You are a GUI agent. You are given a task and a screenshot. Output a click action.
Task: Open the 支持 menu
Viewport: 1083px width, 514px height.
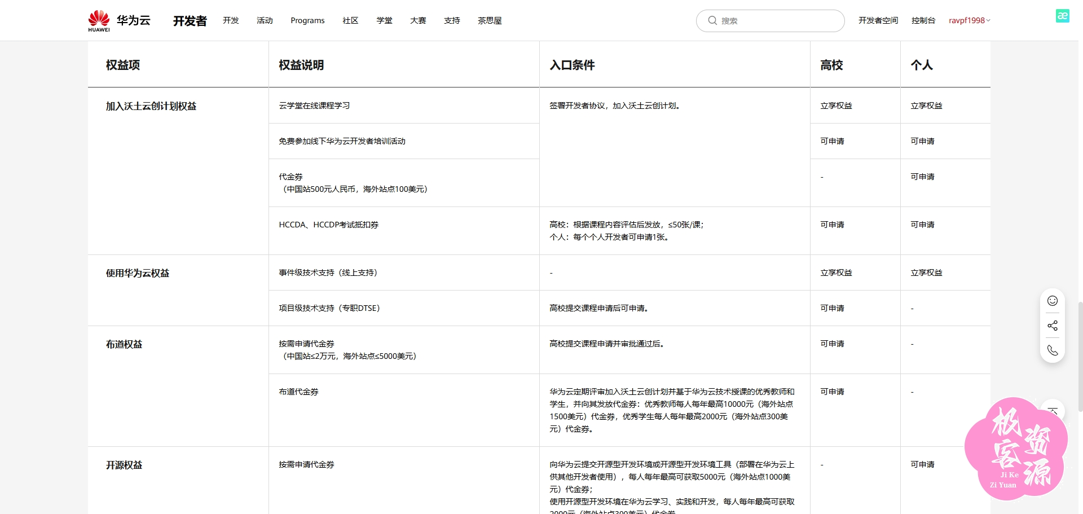pyautogui.click(x=452, y=20)
